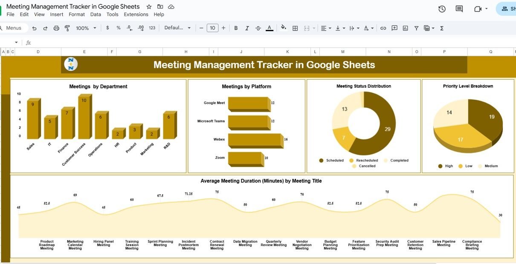Increase font size with plus button
Screen dimensions: 516x264
[x=223, y=28]
